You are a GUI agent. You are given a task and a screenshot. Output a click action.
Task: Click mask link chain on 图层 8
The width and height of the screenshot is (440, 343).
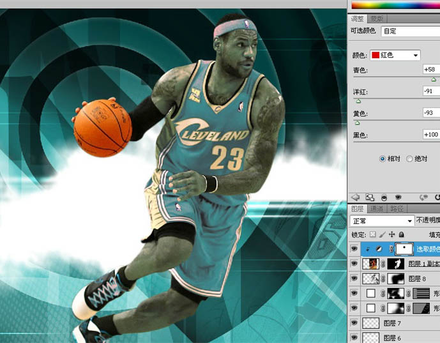pyautogui.click(x=383, y=278)
